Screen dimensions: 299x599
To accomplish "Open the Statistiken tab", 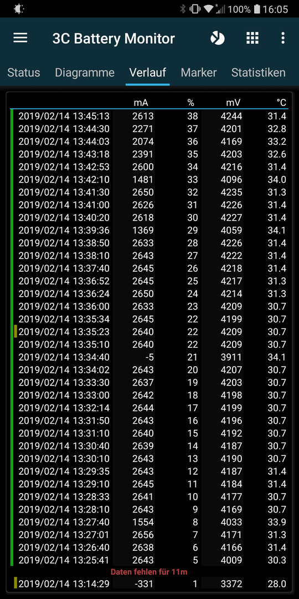I will coord(258,73).
